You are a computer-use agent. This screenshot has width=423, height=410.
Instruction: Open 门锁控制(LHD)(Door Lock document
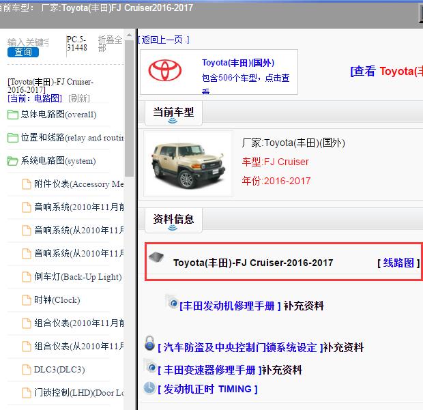tap(78, 393)
